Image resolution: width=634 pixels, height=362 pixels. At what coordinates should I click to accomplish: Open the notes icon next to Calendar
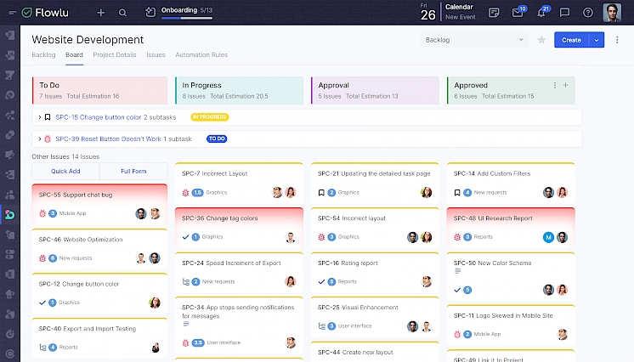click(x=495, y=13)
